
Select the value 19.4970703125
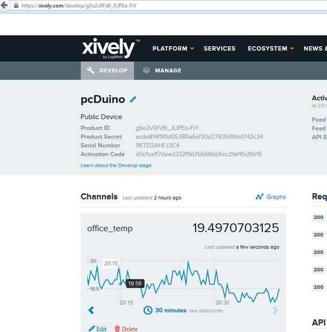point(236,228)
